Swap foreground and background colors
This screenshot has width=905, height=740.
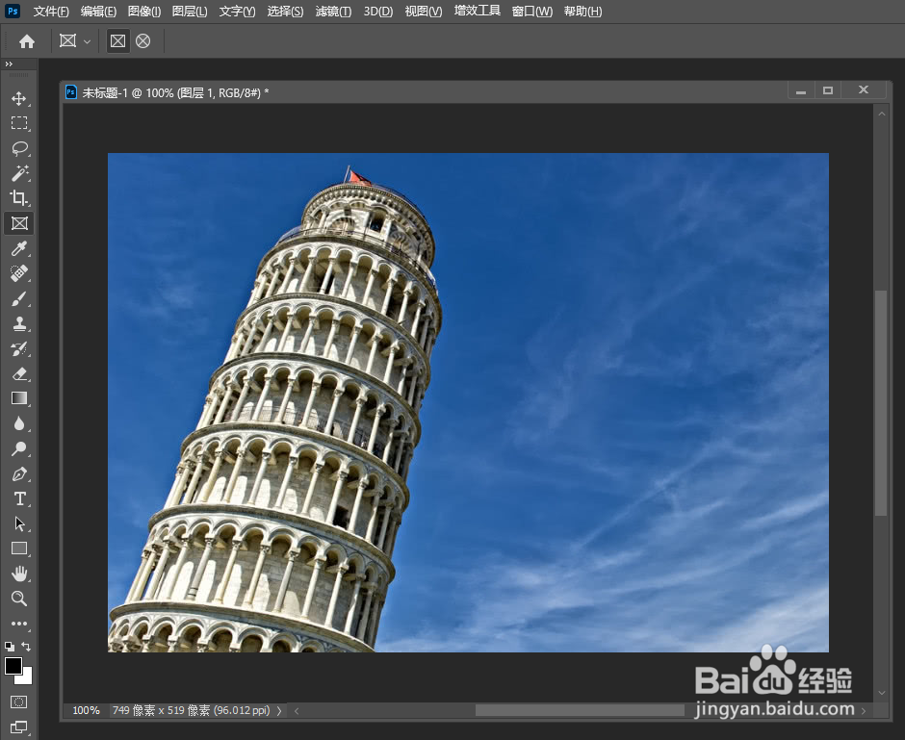(x=26, y=647)
